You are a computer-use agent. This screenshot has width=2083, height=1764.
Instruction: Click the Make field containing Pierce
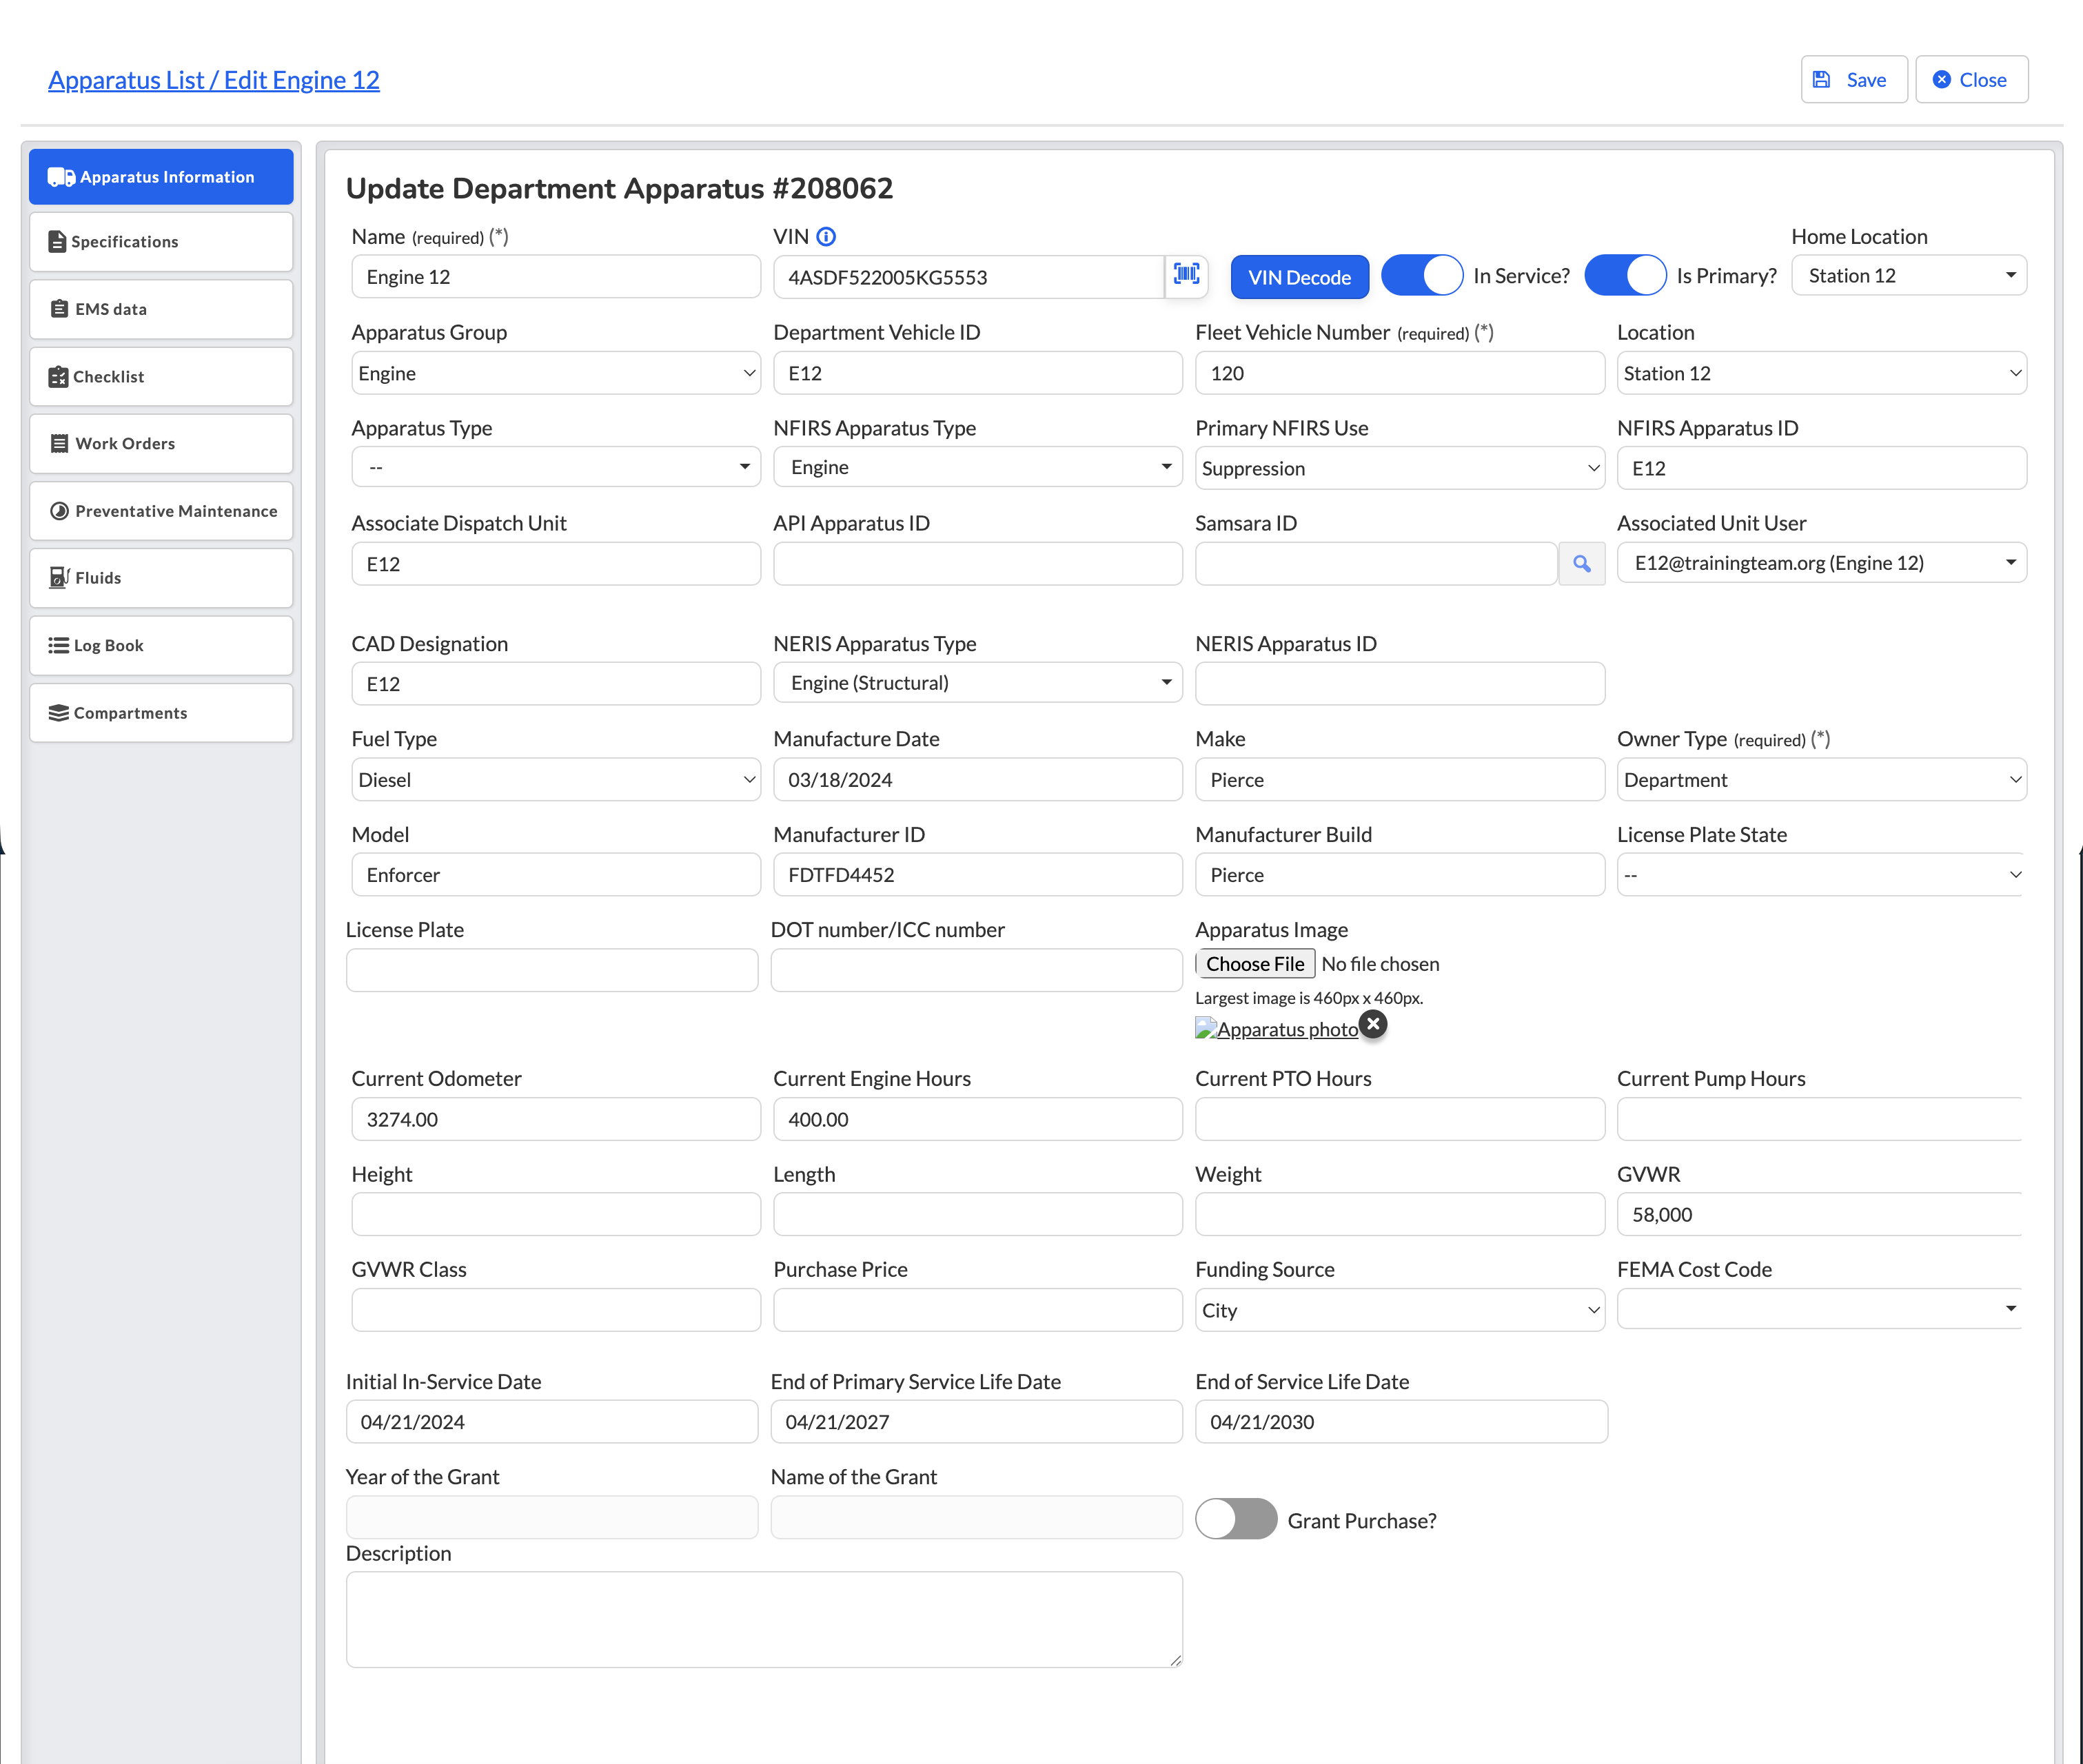coord(1400,779)
